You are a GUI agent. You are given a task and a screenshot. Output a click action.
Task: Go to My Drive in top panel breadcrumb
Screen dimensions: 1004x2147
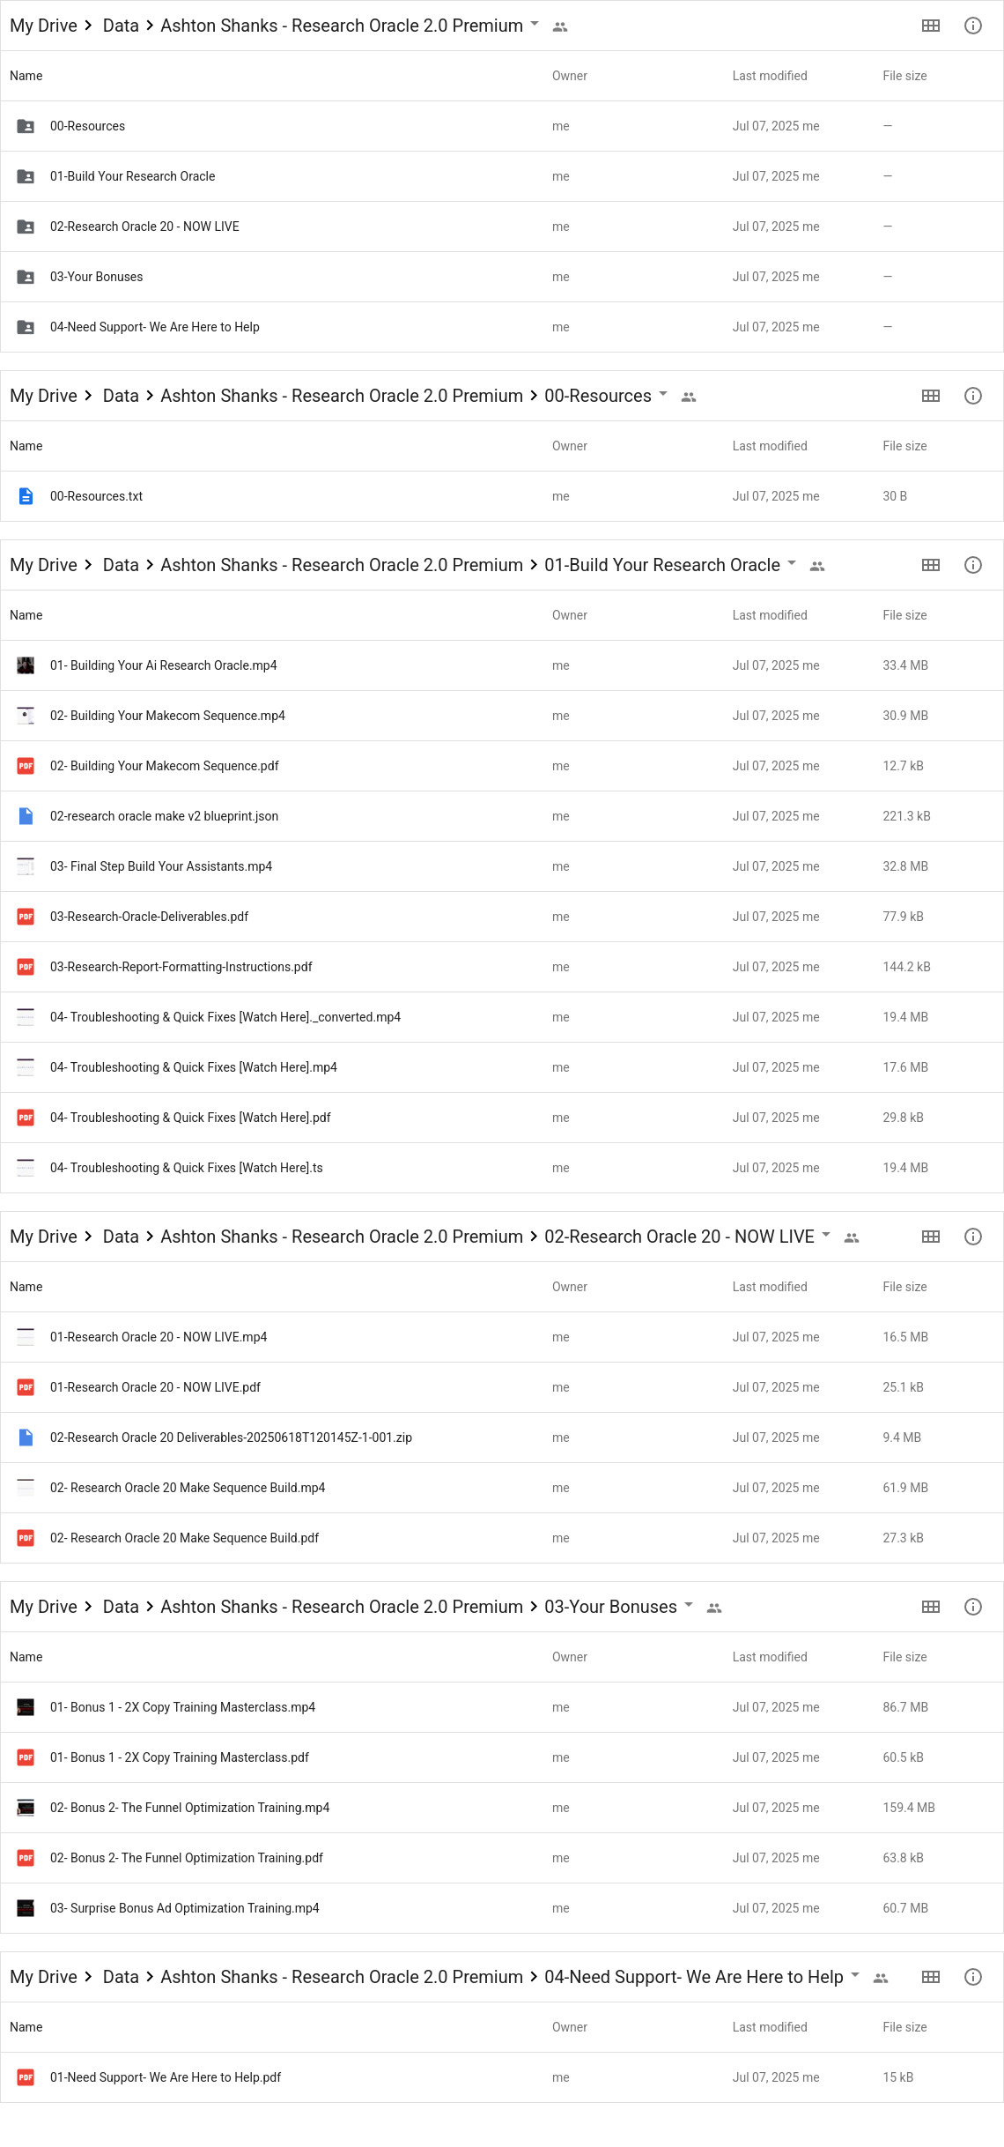tap(43, 26)
